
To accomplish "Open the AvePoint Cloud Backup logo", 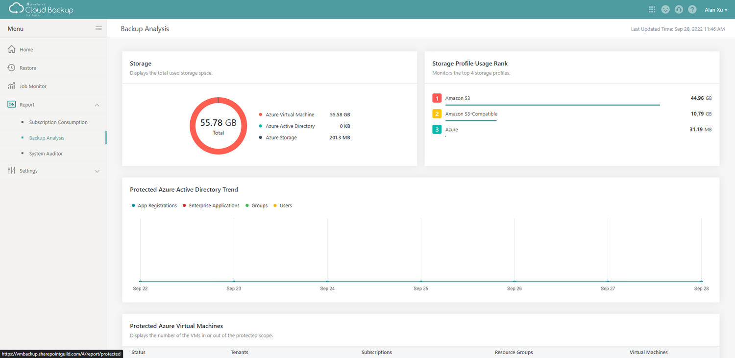I will pyautogui.click(x=41, y=8).
